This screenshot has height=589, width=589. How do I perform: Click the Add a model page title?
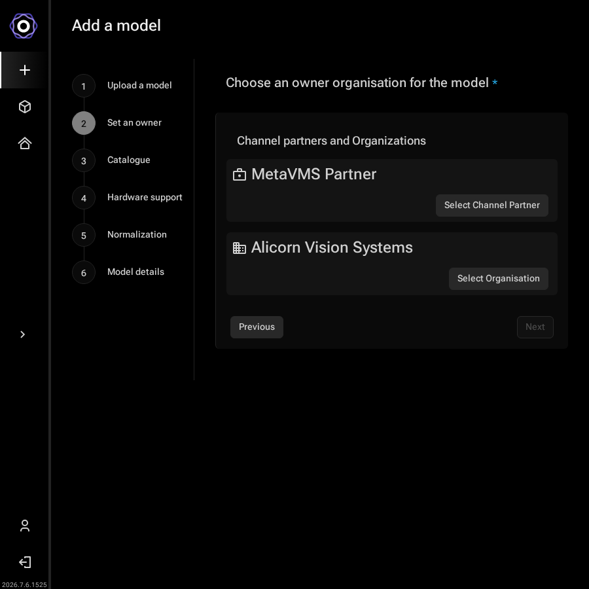116,26
